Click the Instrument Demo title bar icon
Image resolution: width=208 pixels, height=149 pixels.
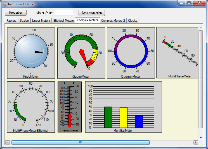(x=4, y=4)
